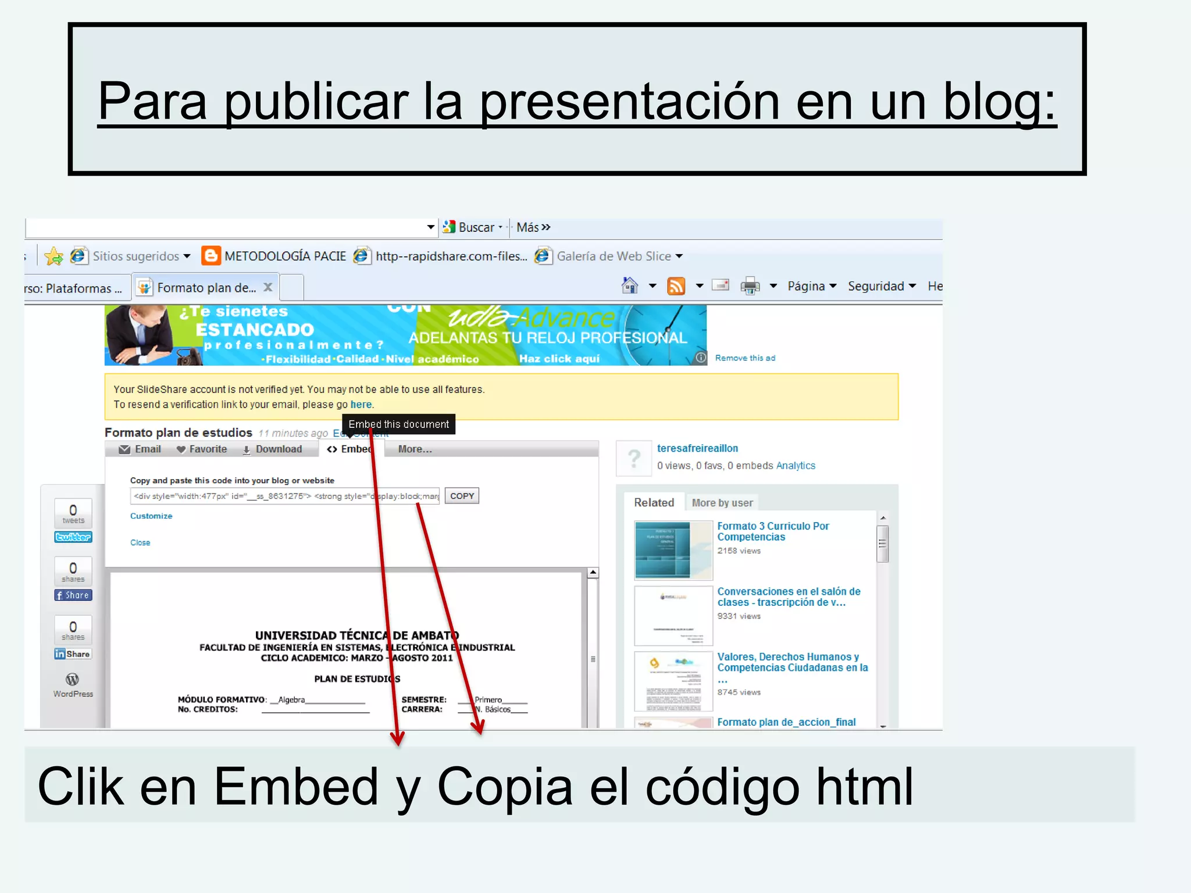Click the Formato 3 Curriculo thumbnail
1191x893 pixels.
point(673,550)
